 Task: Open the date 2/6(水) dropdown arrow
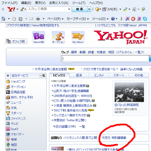120,9
